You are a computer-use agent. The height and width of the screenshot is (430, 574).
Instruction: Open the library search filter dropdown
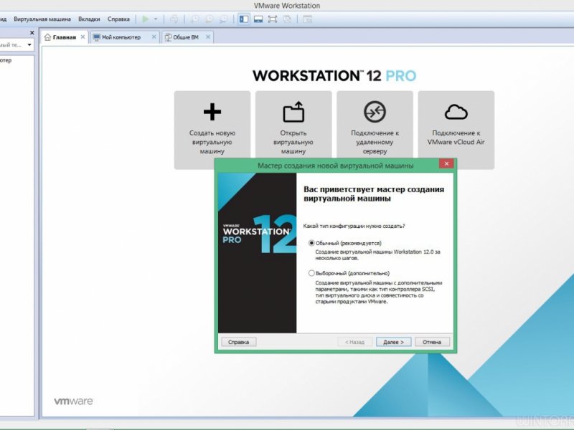pos(29,45)
